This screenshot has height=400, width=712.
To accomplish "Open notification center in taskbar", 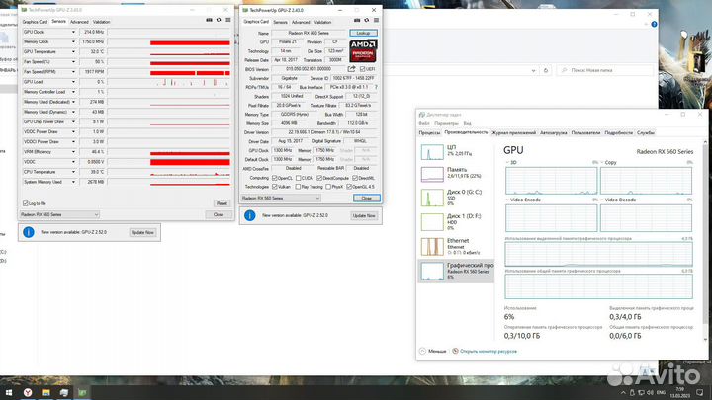I will click(700, 393).
